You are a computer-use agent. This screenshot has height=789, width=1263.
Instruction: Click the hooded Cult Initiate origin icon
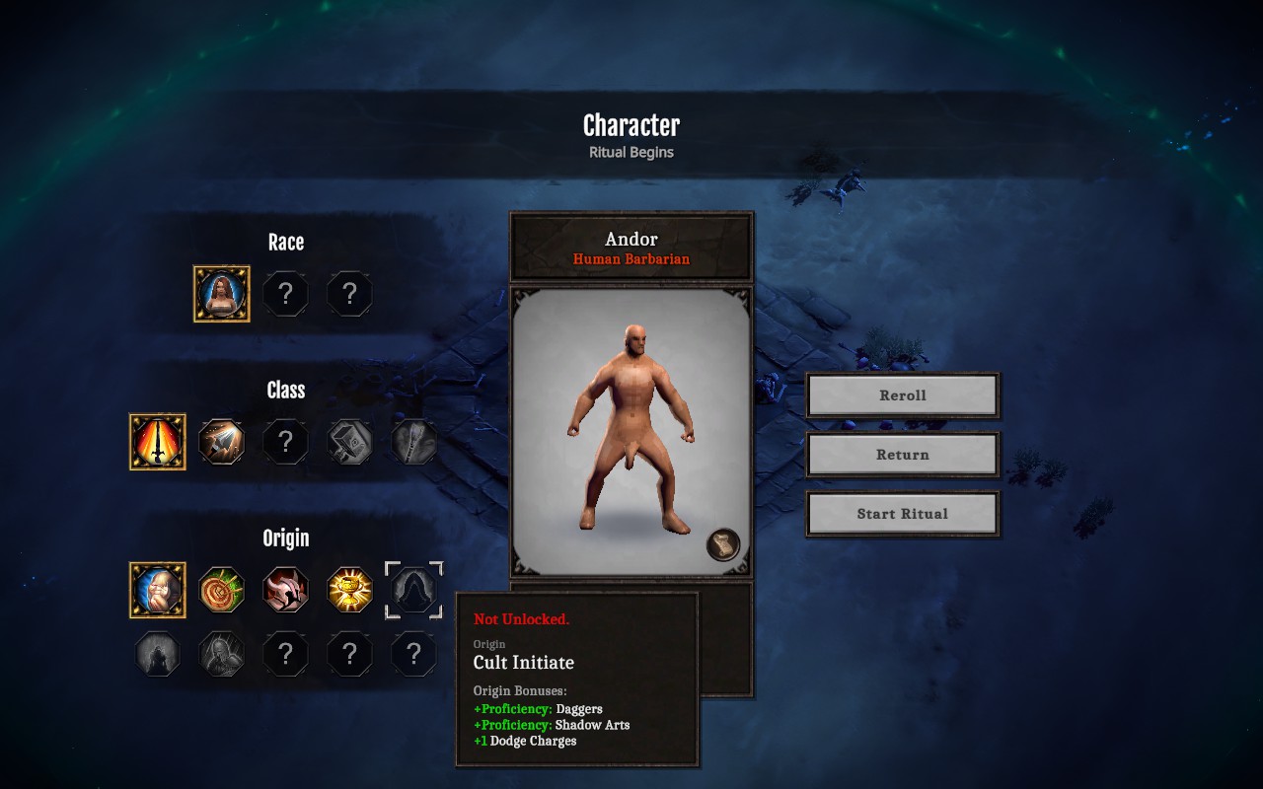click(x=414, y=590)
